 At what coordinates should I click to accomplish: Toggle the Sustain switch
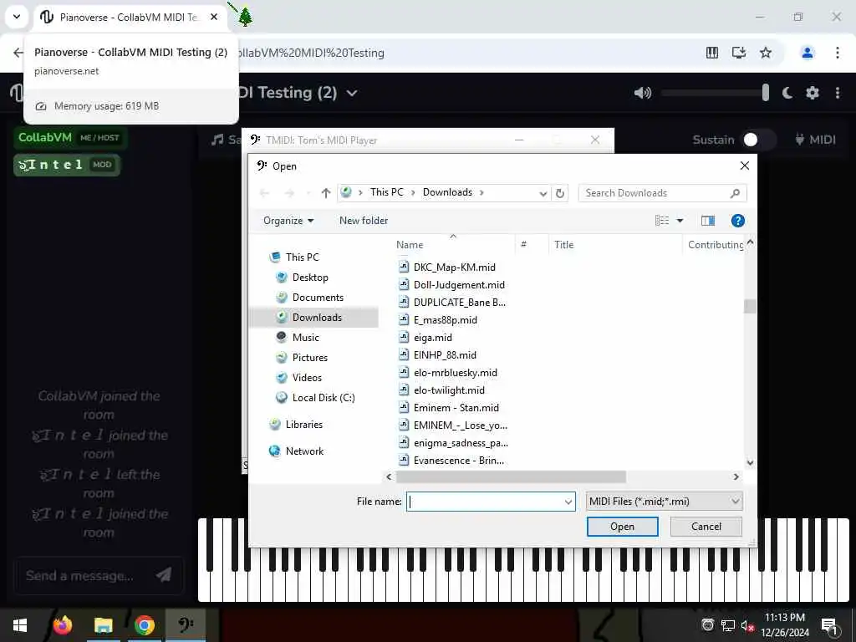pyautogui.click(x=758, y=140)
